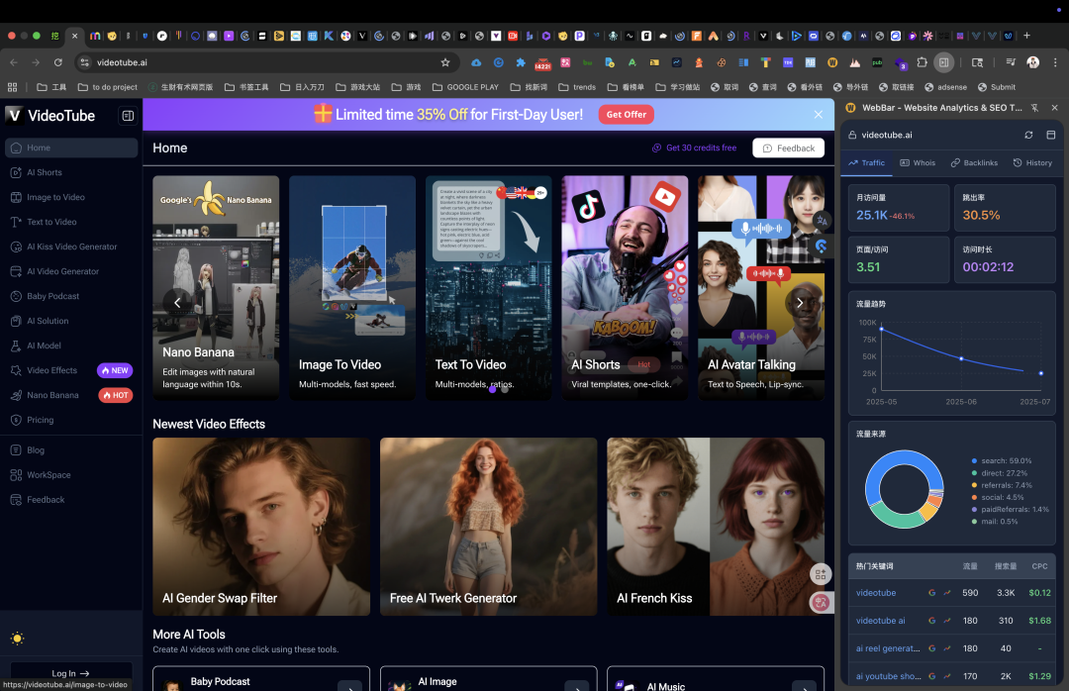Screen dimensions: 1069x691
Task: Open Google search icon for videotube keyword
Action: 931,593
